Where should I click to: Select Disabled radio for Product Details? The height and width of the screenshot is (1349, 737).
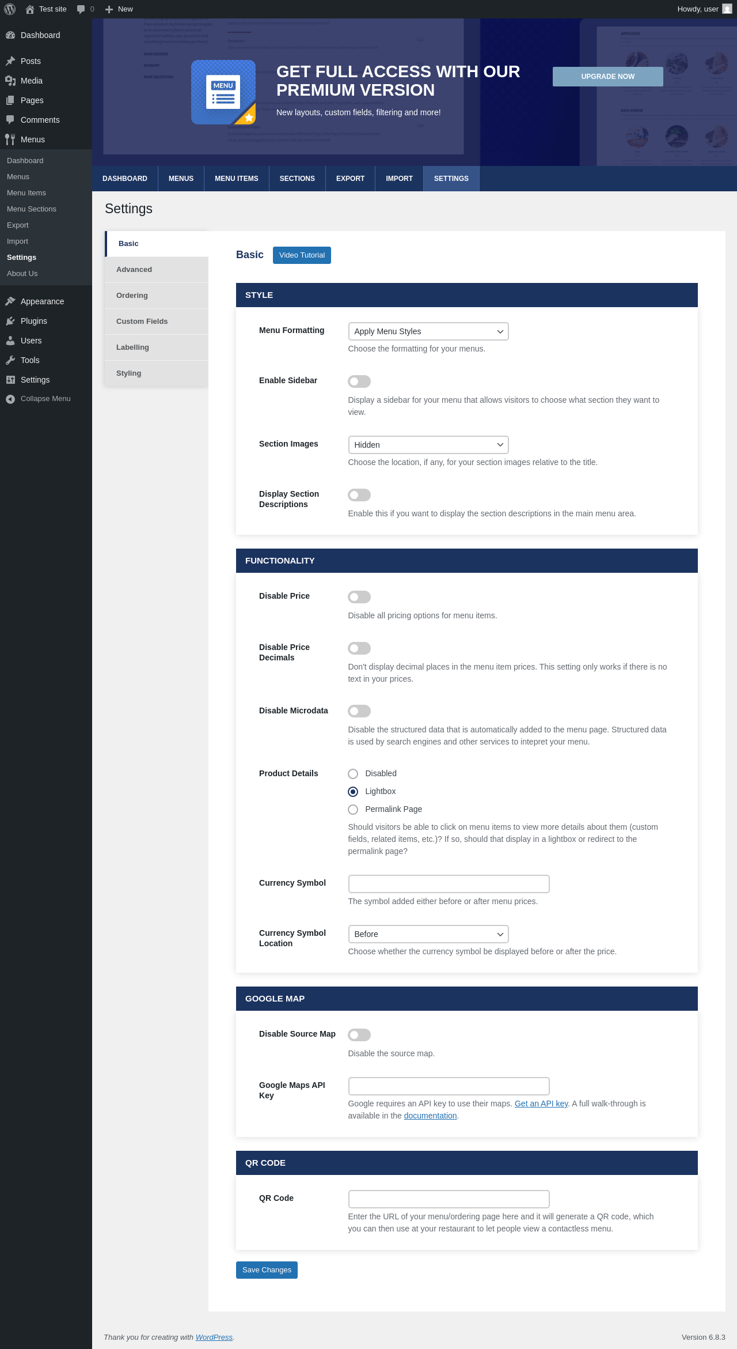[353, 774]
